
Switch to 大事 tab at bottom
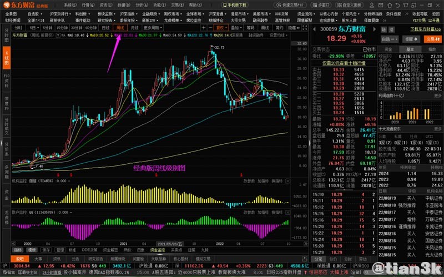pyautogui.click(x=38, y=259)
